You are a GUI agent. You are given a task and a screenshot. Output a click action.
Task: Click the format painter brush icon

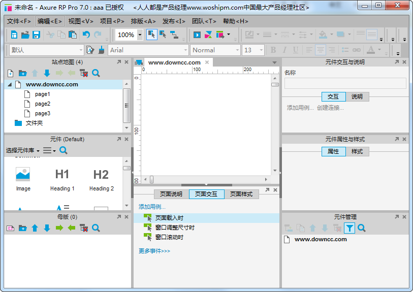(102, 50)
